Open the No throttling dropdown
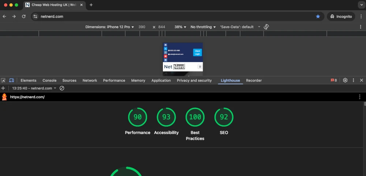Viewport: 366px width, 176px height. click(203, 27)
